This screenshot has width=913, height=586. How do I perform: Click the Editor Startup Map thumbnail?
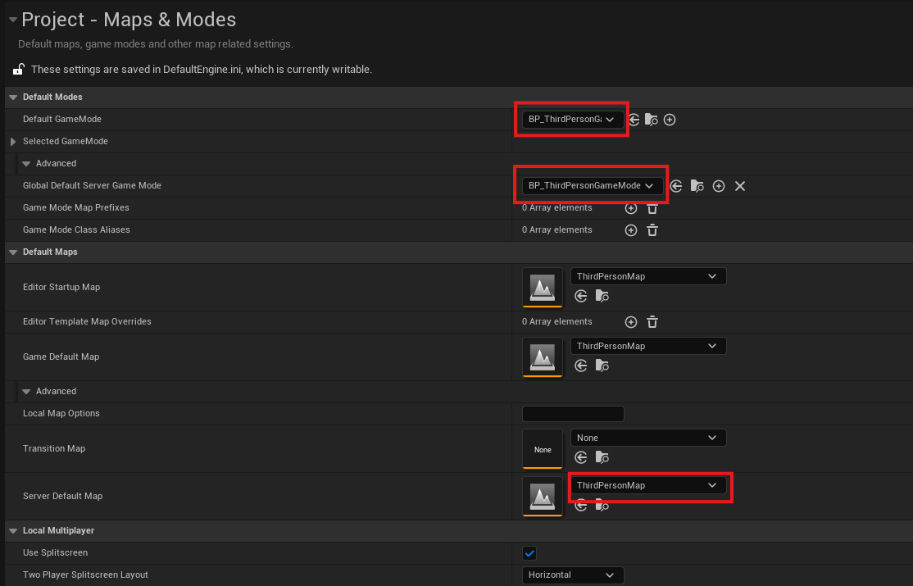543,288
